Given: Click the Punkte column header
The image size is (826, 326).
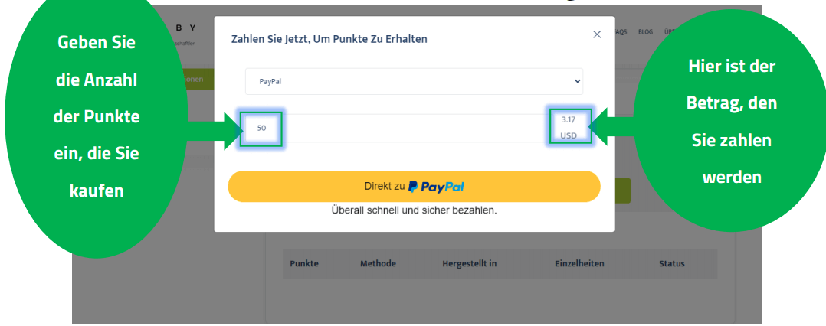Looking at the screenshot, I should [x=304, y=264].
